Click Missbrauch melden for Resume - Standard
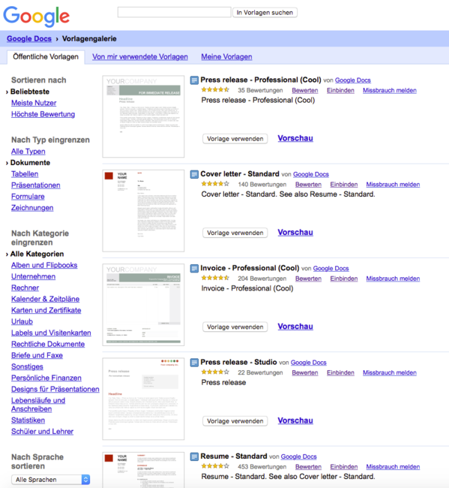Viewport: 449px width, 488px height. click(393, 467)
